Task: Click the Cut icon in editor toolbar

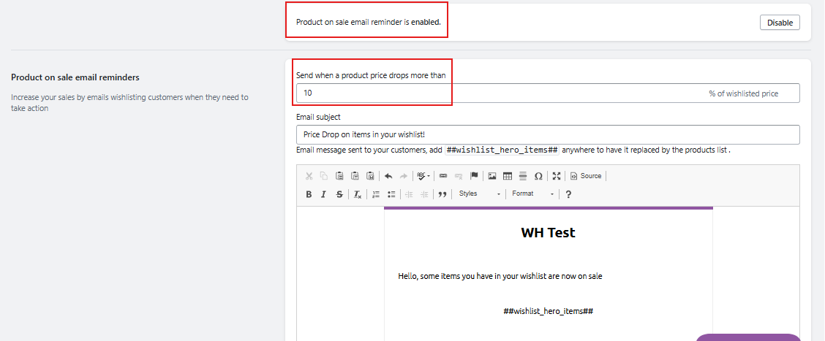Action: point(309,176)
